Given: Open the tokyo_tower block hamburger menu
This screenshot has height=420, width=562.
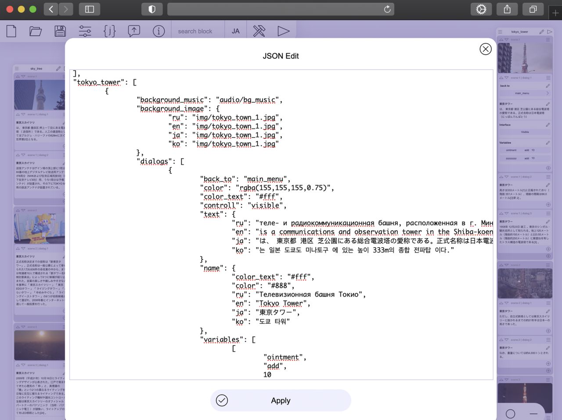Looking at the screenshot, I should [x=500, y=32].
